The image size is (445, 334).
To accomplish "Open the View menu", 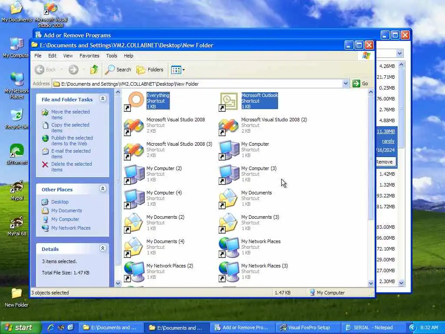I will pyautogui.click(x=68, y=56).
